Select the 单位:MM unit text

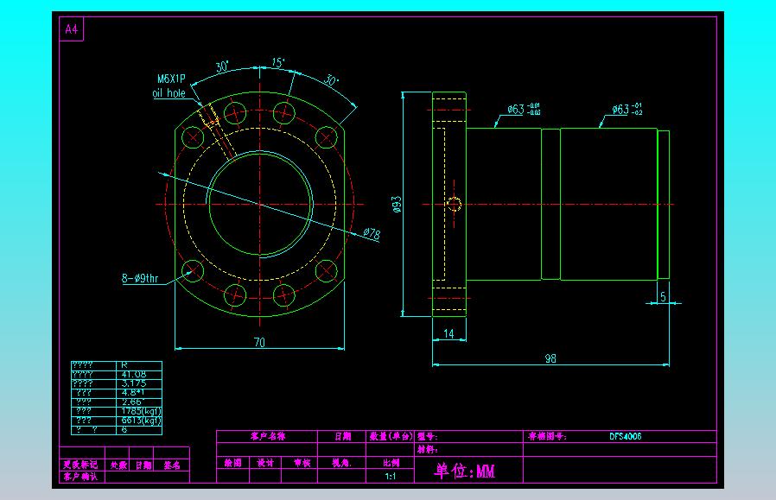tap(465, 472)
